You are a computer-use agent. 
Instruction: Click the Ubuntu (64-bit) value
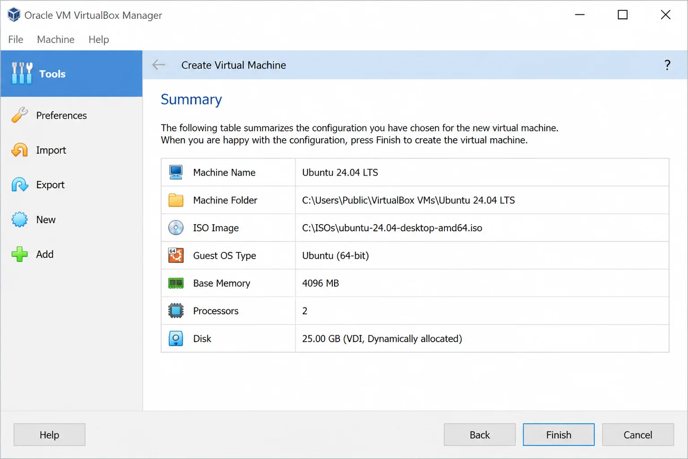pos(335,255)
